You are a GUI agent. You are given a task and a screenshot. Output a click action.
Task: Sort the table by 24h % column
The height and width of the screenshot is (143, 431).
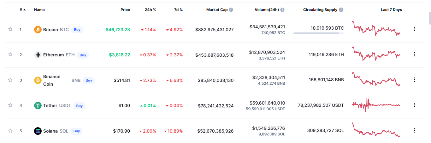150,10
